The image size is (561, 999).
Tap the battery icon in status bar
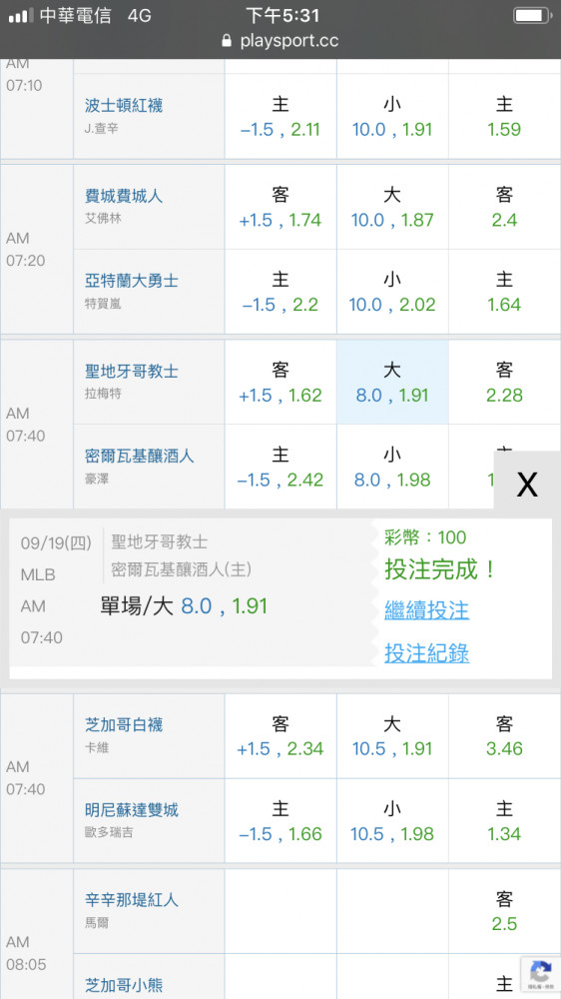click(x=532, y=16)
